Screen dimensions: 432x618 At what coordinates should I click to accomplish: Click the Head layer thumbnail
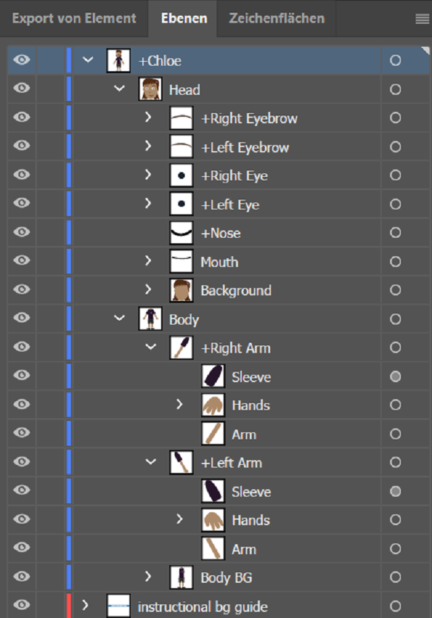tap(150, 89)
